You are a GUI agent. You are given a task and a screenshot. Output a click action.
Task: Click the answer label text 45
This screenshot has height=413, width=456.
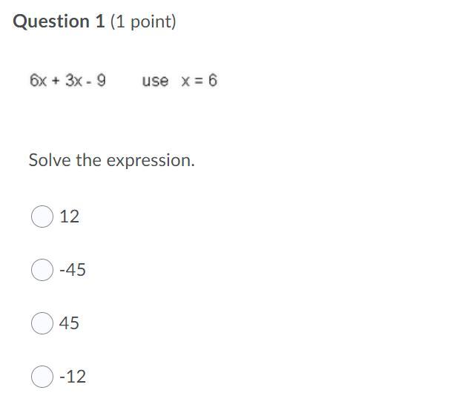pyautogui.click(x=69, y=323)
